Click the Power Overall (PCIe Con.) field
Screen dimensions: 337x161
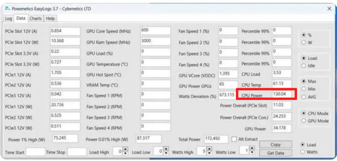[282, 116]
